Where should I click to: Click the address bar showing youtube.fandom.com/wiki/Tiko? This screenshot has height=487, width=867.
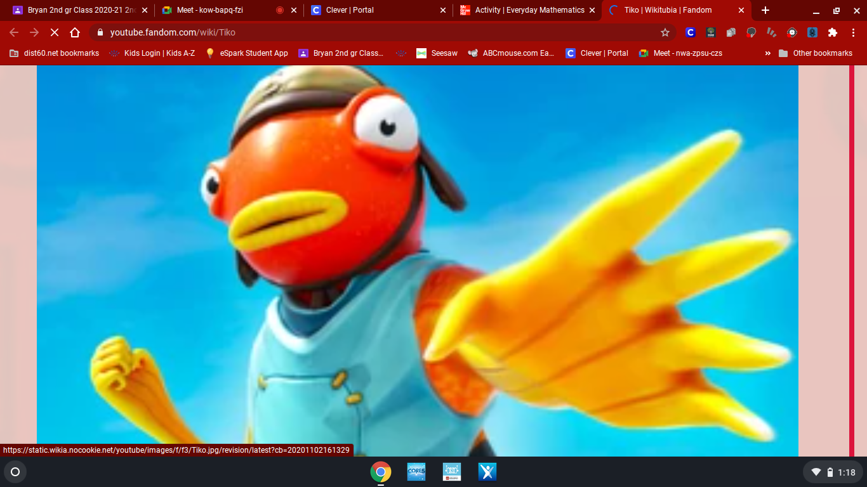[x=381, y=32]
